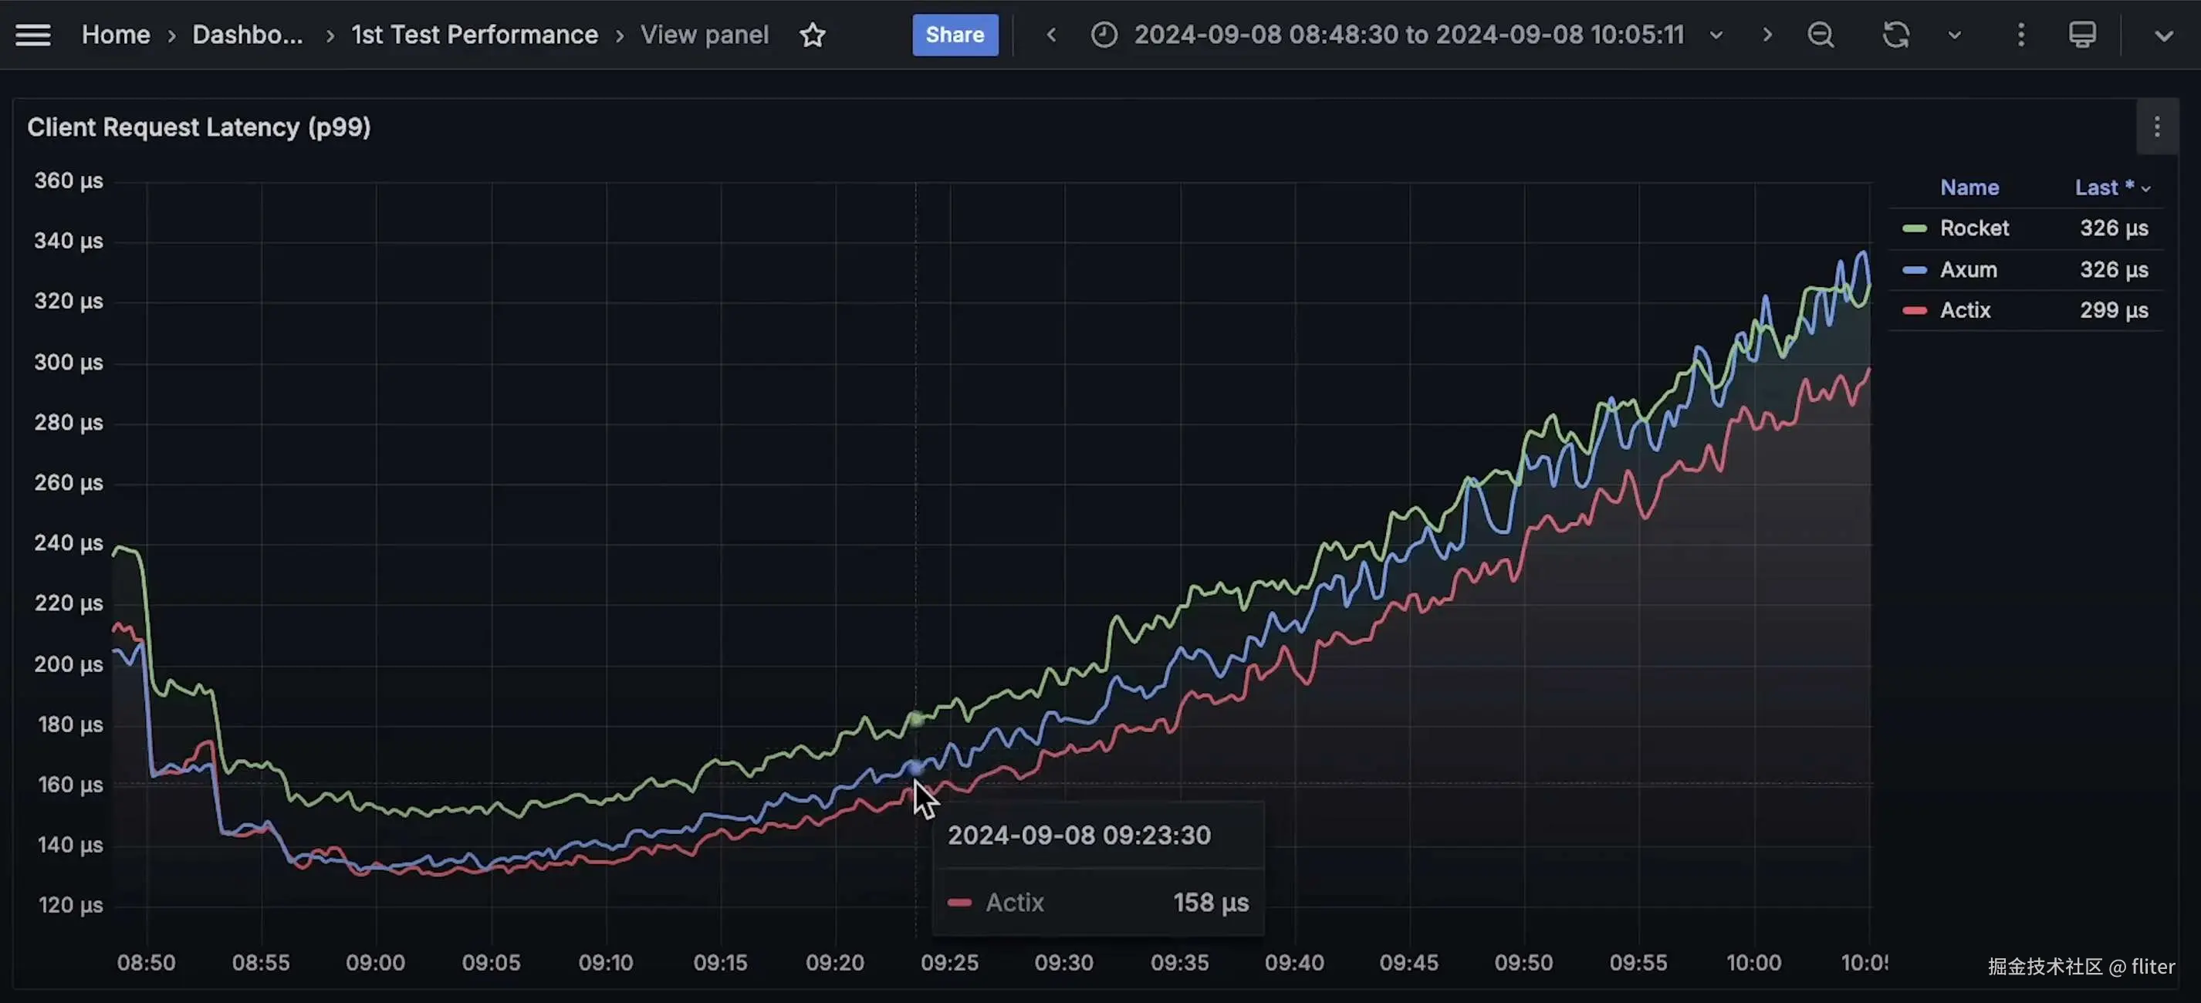Toggle Axum series visibility in legend
This screenshot has height=1003, width=2201.
(x=1968, y=270)
